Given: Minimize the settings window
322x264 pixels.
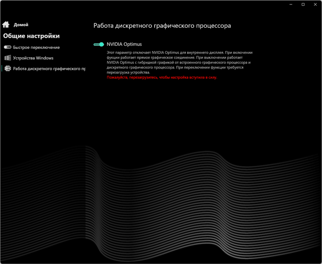Looking at the screenshot, I should point(291,4).
